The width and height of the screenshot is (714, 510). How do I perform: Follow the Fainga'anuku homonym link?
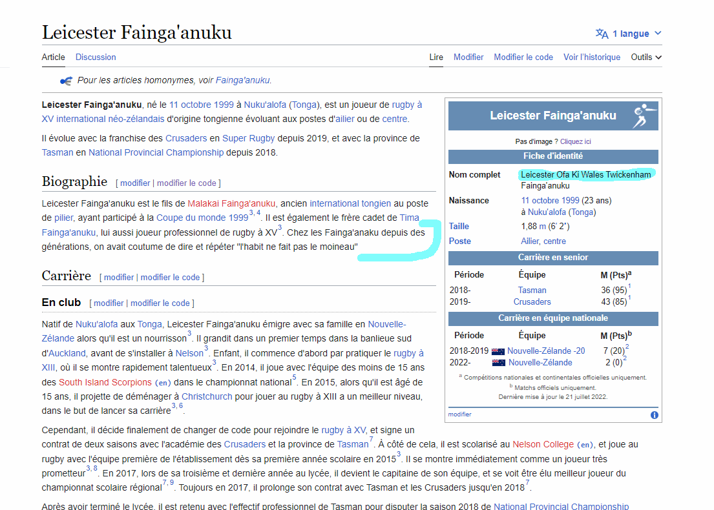pyautogui.click(x=243, y=81)
